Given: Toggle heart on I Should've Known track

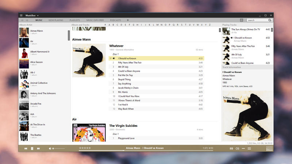Looking at the screenshot, I should tap(111, 58).
